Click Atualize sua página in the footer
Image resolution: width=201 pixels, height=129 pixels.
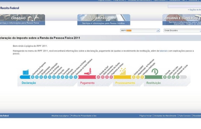pos(60,116)
